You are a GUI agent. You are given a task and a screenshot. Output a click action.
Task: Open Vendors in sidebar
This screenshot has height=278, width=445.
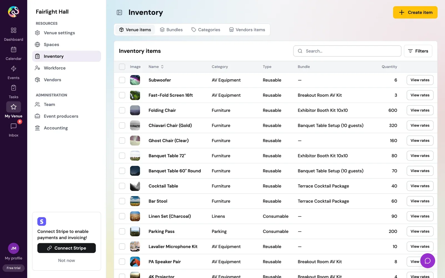[x=66, y=80]
